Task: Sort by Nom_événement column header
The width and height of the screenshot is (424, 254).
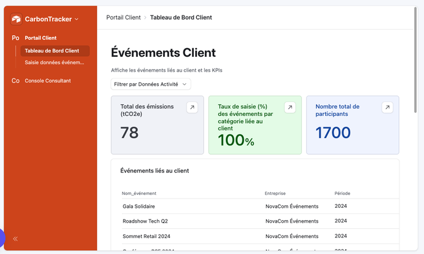Action: coord(138,193)
